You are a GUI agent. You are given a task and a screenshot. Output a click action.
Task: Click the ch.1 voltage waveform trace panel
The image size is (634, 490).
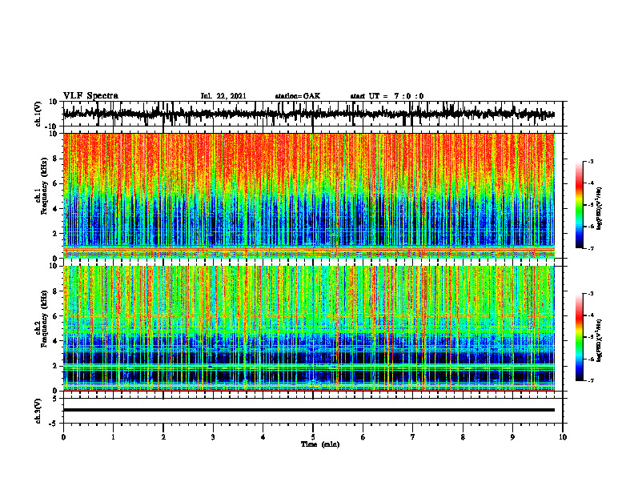[x=312, y=114]
